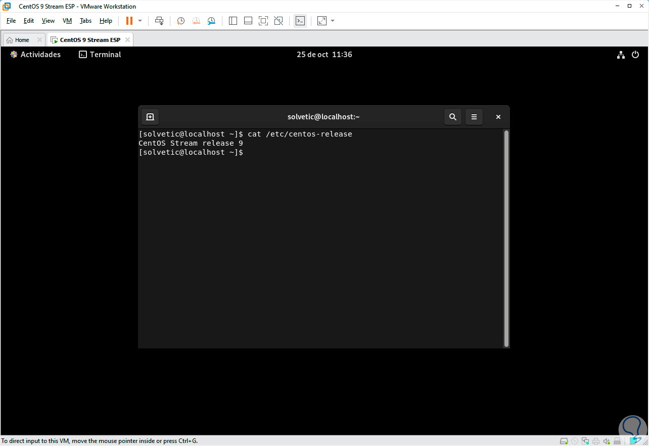The image size is (649, 446).
Task: Click the 'To direct input to this VM' status text
Action: 100,441
